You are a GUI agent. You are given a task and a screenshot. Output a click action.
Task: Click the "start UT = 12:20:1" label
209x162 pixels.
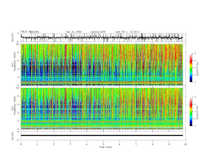coord(127,32)
